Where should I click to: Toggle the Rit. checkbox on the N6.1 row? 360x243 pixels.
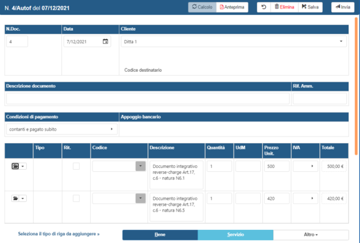76,166
